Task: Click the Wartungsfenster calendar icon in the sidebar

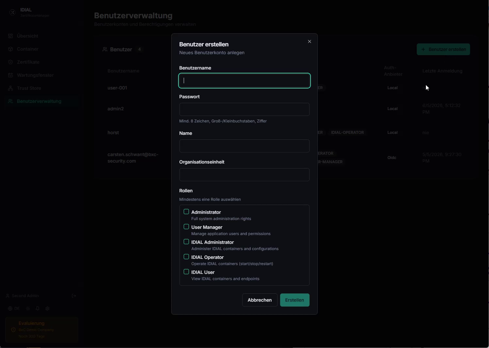Action: pos(10,75)
